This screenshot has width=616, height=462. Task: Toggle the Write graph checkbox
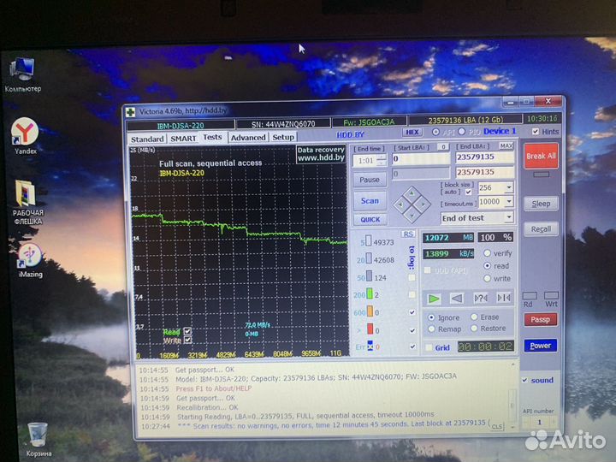click(x=187, y=340)
